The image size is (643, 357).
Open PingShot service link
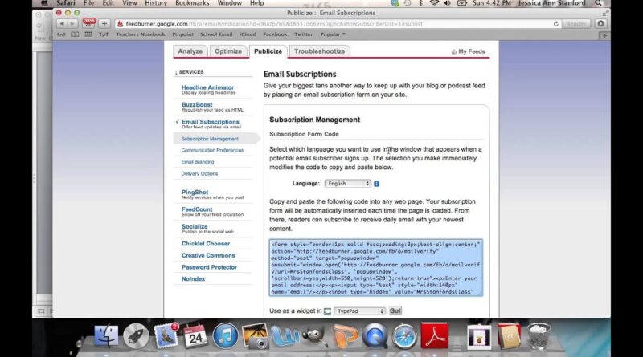point(195,192)
